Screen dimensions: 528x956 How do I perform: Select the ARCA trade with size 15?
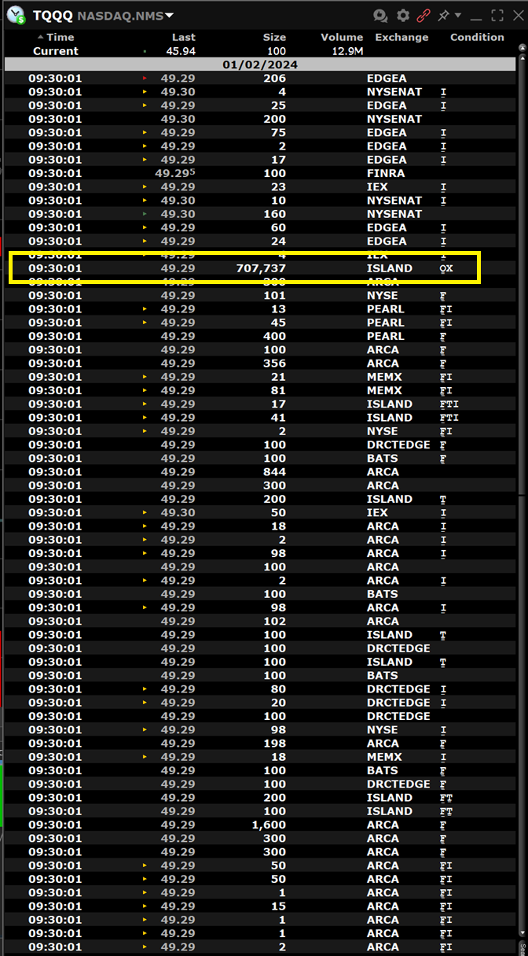[x=260, y=906]
